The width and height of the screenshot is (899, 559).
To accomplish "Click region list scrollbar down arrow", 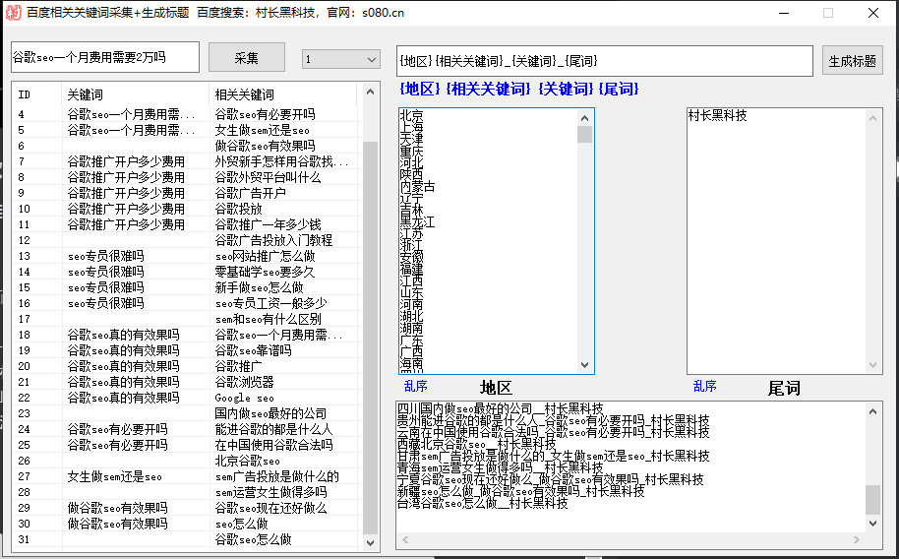I will (x=584, y=365).
